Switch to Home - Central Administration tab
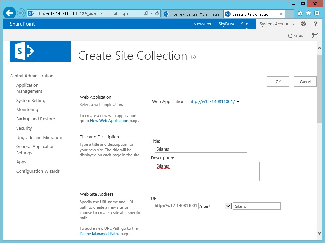325x243 pixels. (193, 14)
